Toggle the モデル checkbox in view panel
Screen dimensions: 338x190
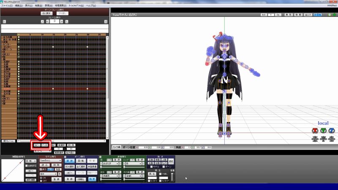point(152,167)
